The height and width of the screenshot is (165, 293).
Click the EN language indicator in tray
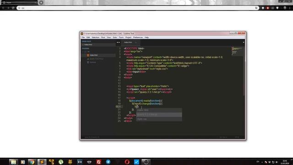click(x=258, y=162)
